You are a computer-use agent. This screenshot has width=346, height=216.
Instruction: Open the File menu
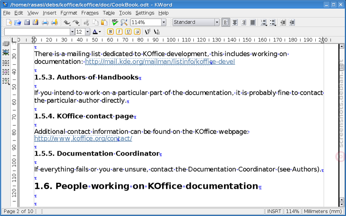[6, 13]
